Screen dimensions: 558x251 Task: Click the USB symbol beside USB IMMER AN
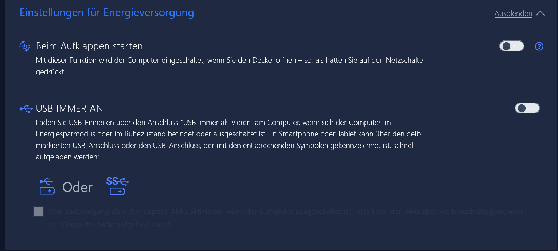point(26,108)
